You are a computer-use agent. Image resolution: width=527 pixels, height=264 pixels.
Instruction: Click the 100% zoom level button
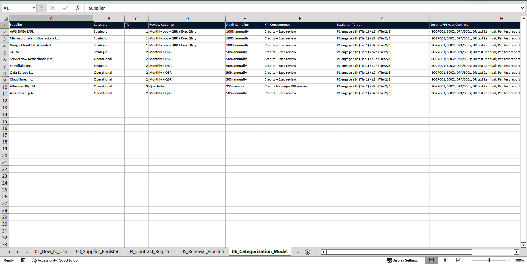click(519, 260)
